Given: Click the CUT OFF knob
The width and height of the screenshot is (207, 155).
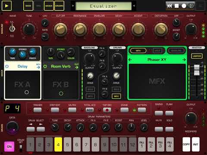Looking at the screenshot, I should click(60, 30).
